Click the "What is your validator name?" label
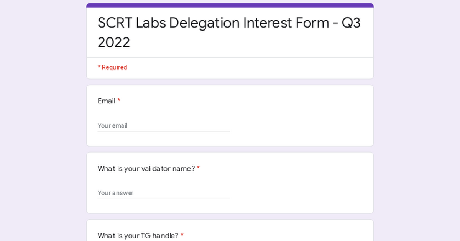 [x=146, y=169]
